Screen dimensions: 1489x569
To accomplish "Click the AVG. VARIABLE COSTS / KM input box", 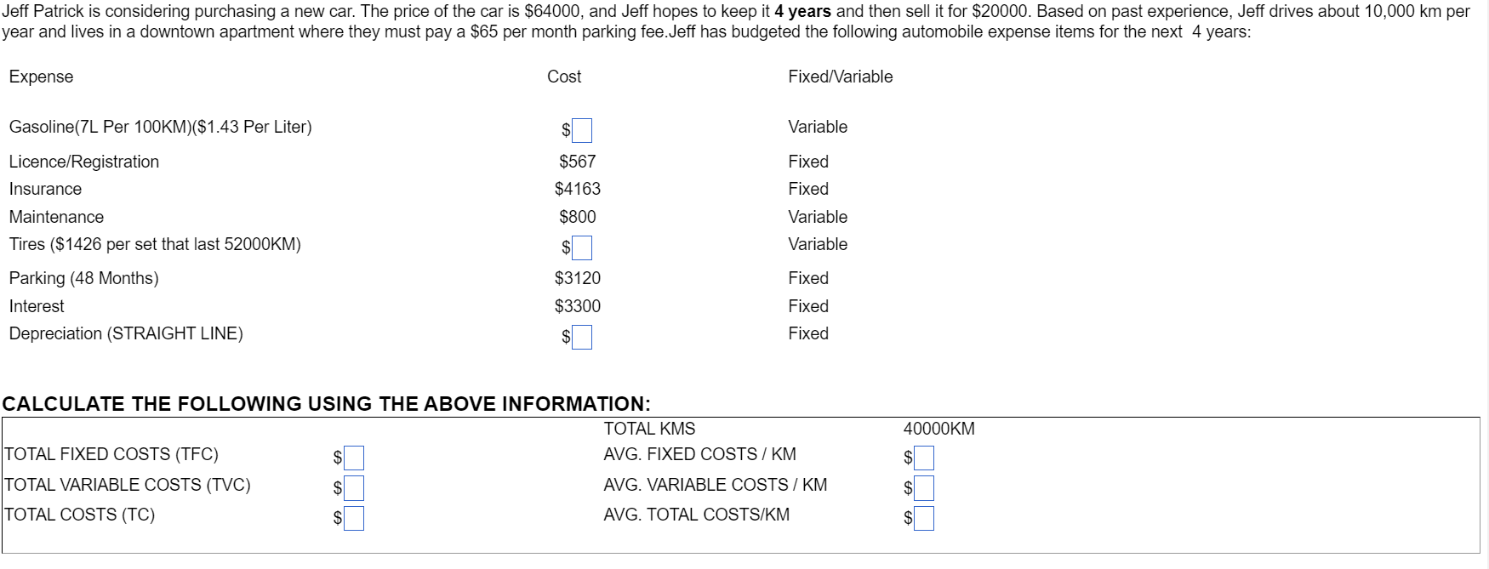I will pyautogui.click(x=924, y=488).
